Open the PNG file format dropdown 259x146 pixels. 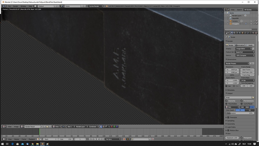pyautogui.click(x=232, y=107)
